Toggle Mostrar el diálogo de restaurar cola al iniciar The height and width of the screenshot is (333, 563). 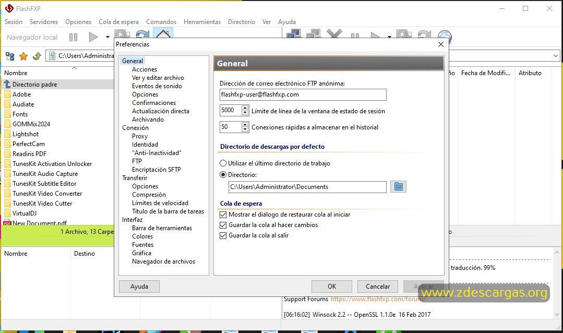pos(223,215)
